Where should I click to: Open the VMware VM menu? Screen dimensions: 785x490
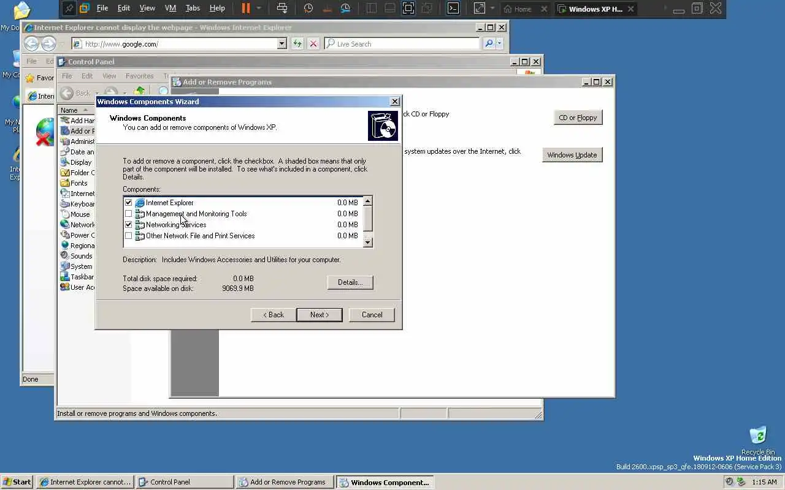point(170,8)
